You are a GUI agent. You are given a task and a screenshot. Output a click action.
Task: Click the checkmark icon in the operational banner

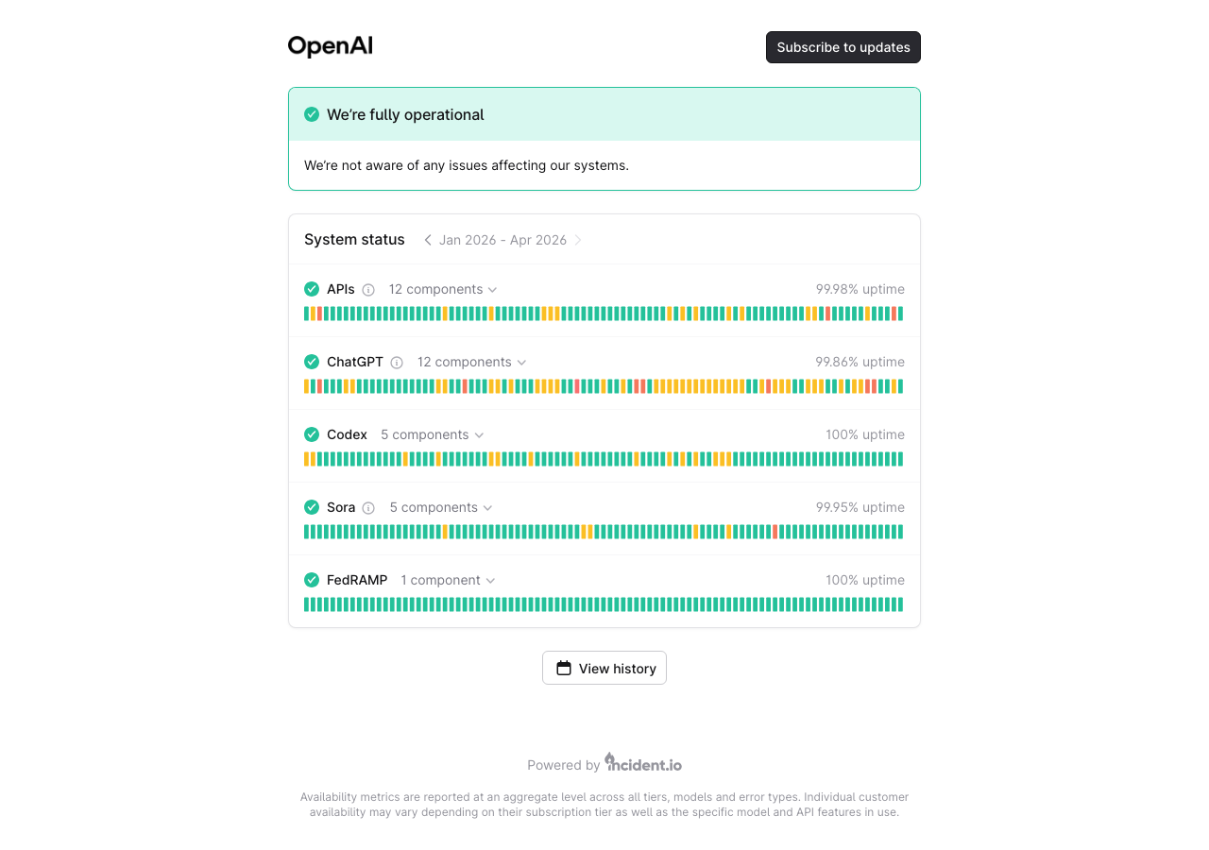coord(312,113)
